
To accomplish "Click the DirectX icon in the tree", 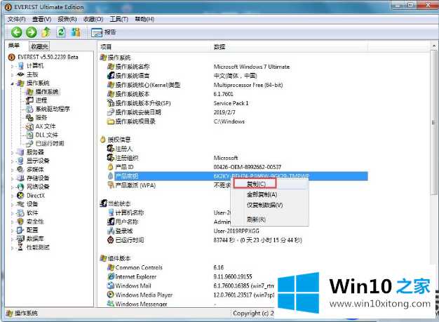I will pos(20,196).
